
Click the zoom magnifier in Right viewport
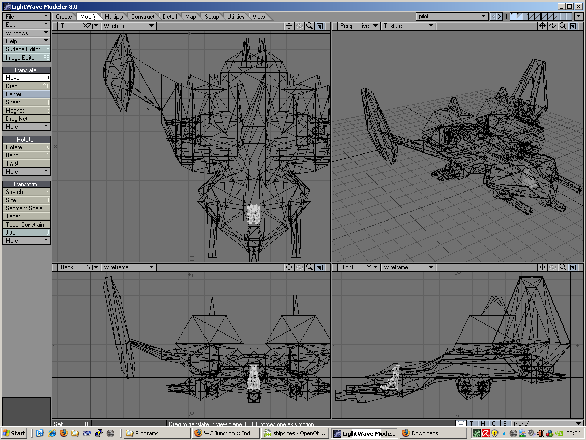pyautogui.click(x=563, y=267)
